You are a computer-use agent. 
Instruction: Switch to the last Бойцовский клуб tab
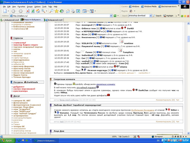coord(54,20)
